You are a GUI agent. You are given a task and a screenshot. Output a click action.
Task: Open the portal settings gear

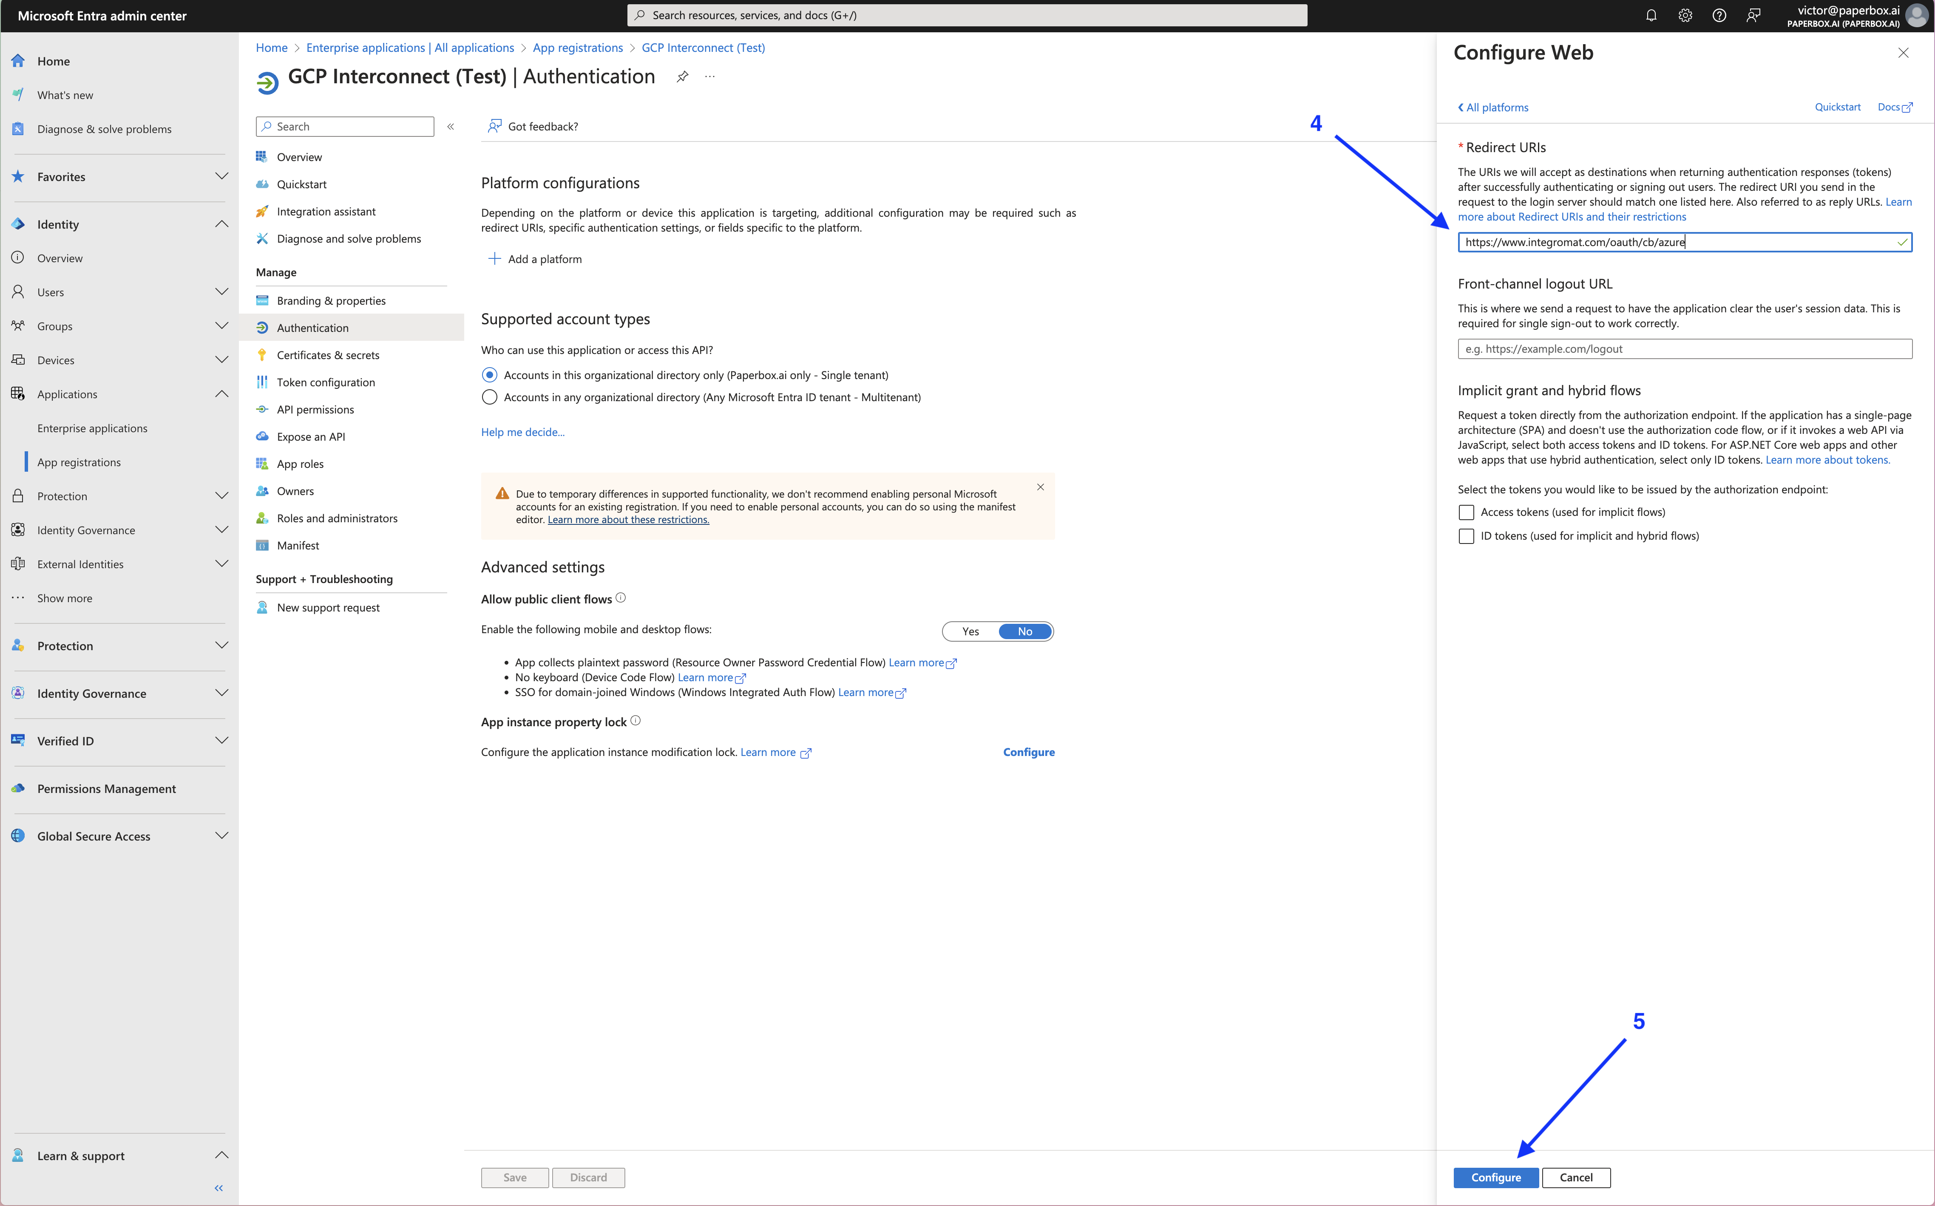1685,15
